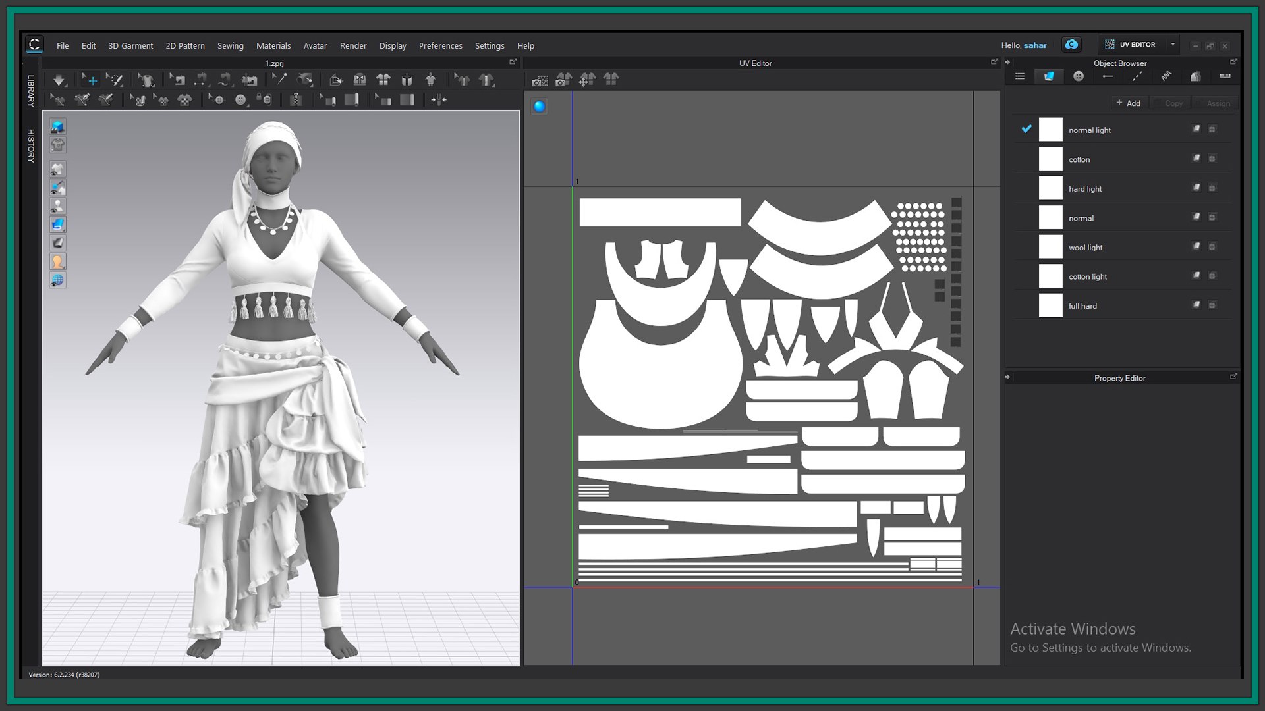Select the full hard fabric row
Viewport: 1265px width, 711px height.
(x=1123, y=305)
